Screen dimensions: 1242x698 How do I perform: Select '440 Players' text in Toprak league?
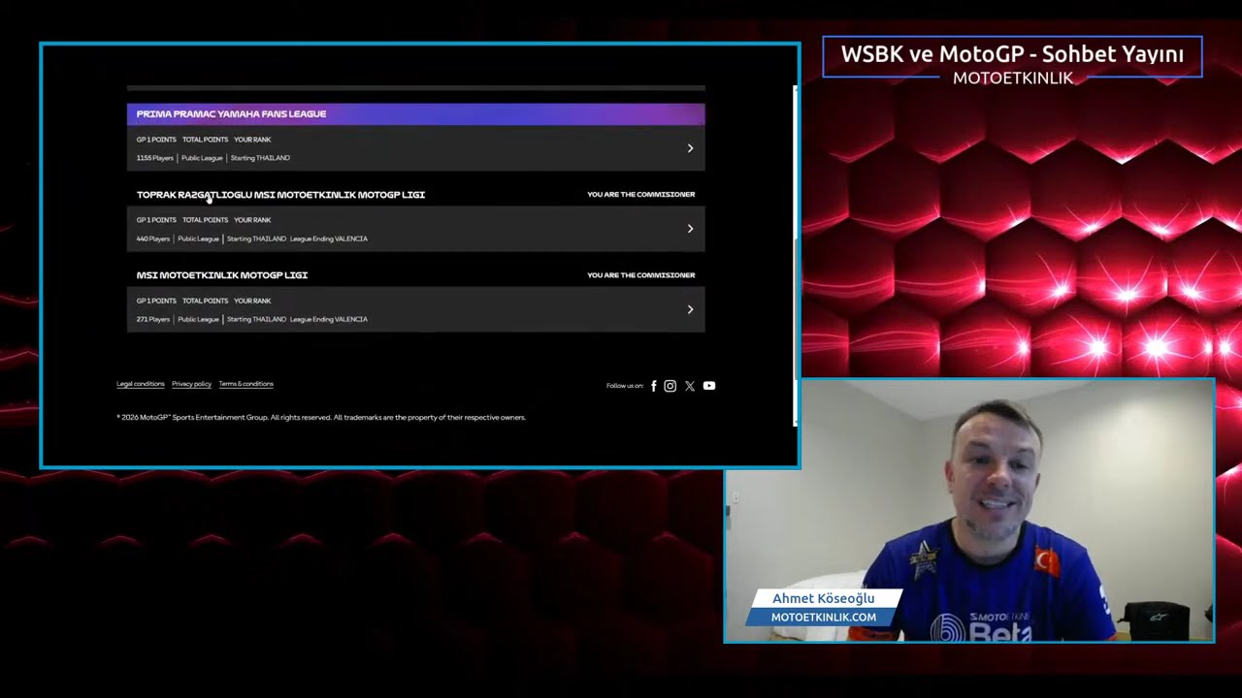pyautogui.click(x=153, y=238)
